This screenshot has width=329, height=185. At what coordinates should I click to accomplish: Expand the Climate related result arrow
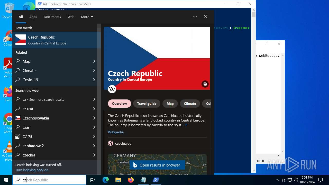(94, 70)
